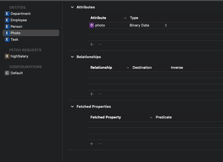
Task: Click the Task entity icon
Action: coord(7,39)
